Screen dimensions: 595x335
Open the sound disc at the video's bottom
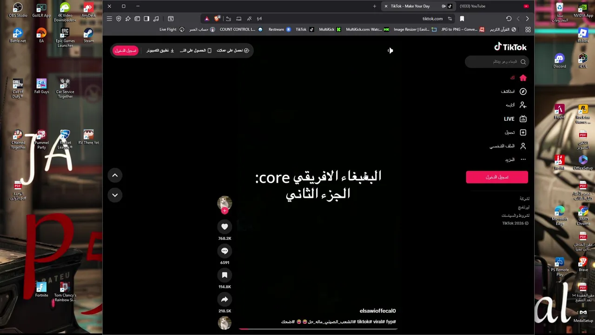(x=225, y=323)
